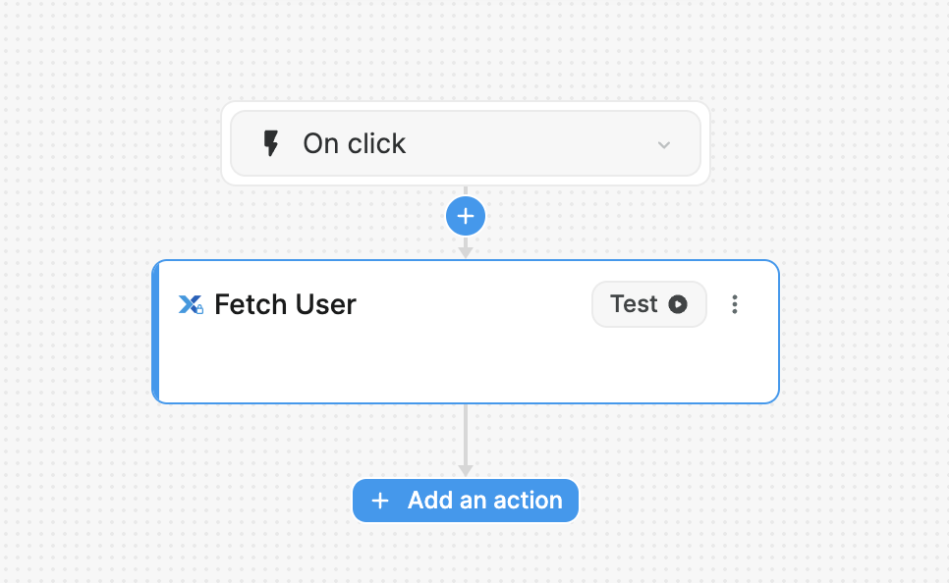Open the three-dot menu on Fetch User
Image resolution: width=949 pixels, height=583 pixels.
735,304
